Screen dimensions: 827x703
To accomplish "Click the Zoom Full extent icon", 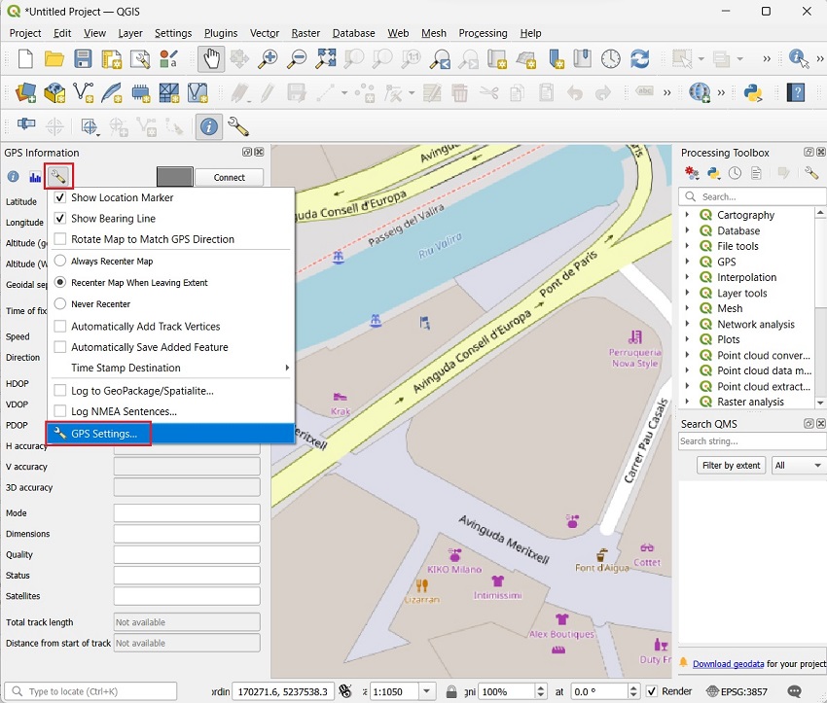I will tap(326, 59).
